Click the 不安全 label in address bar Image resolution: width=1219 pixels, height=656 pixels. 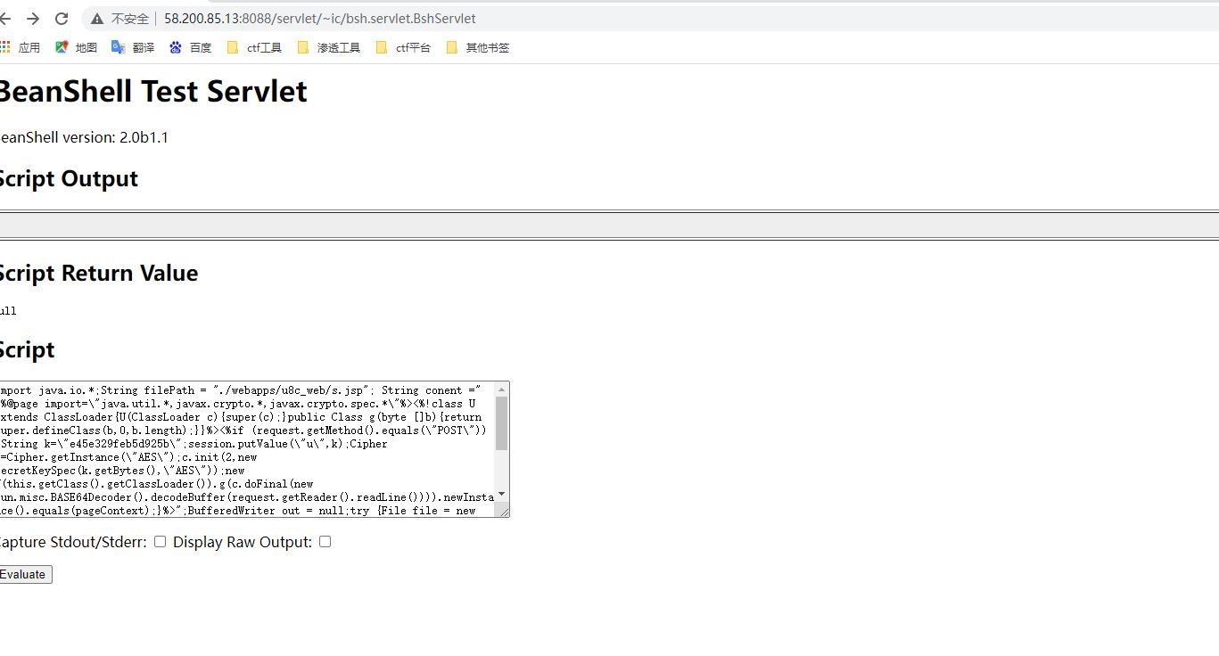click(x=130, y=19)
